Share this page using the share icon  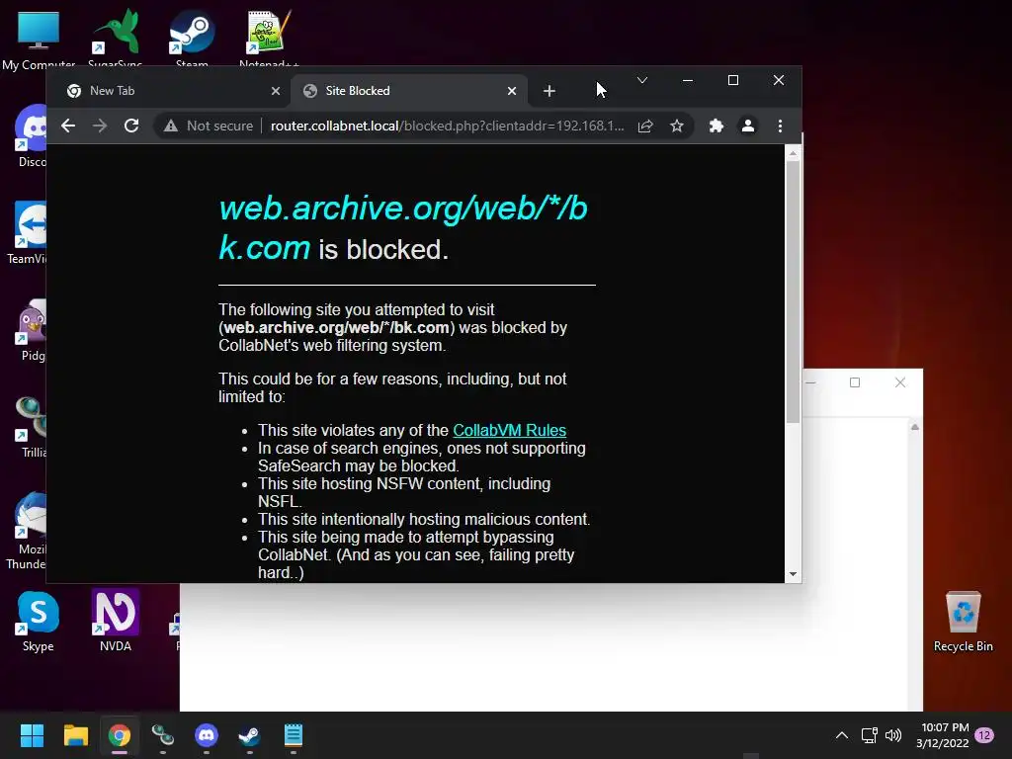[x=645, y=126]
